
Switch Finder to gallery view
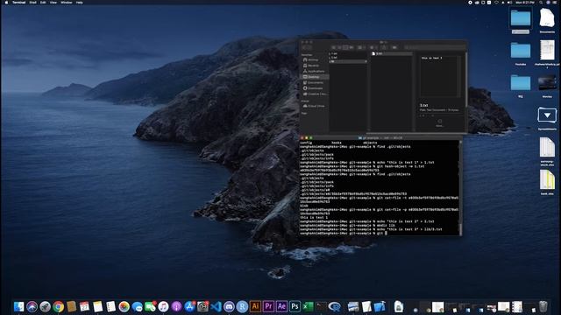click(x=352, y=47)
